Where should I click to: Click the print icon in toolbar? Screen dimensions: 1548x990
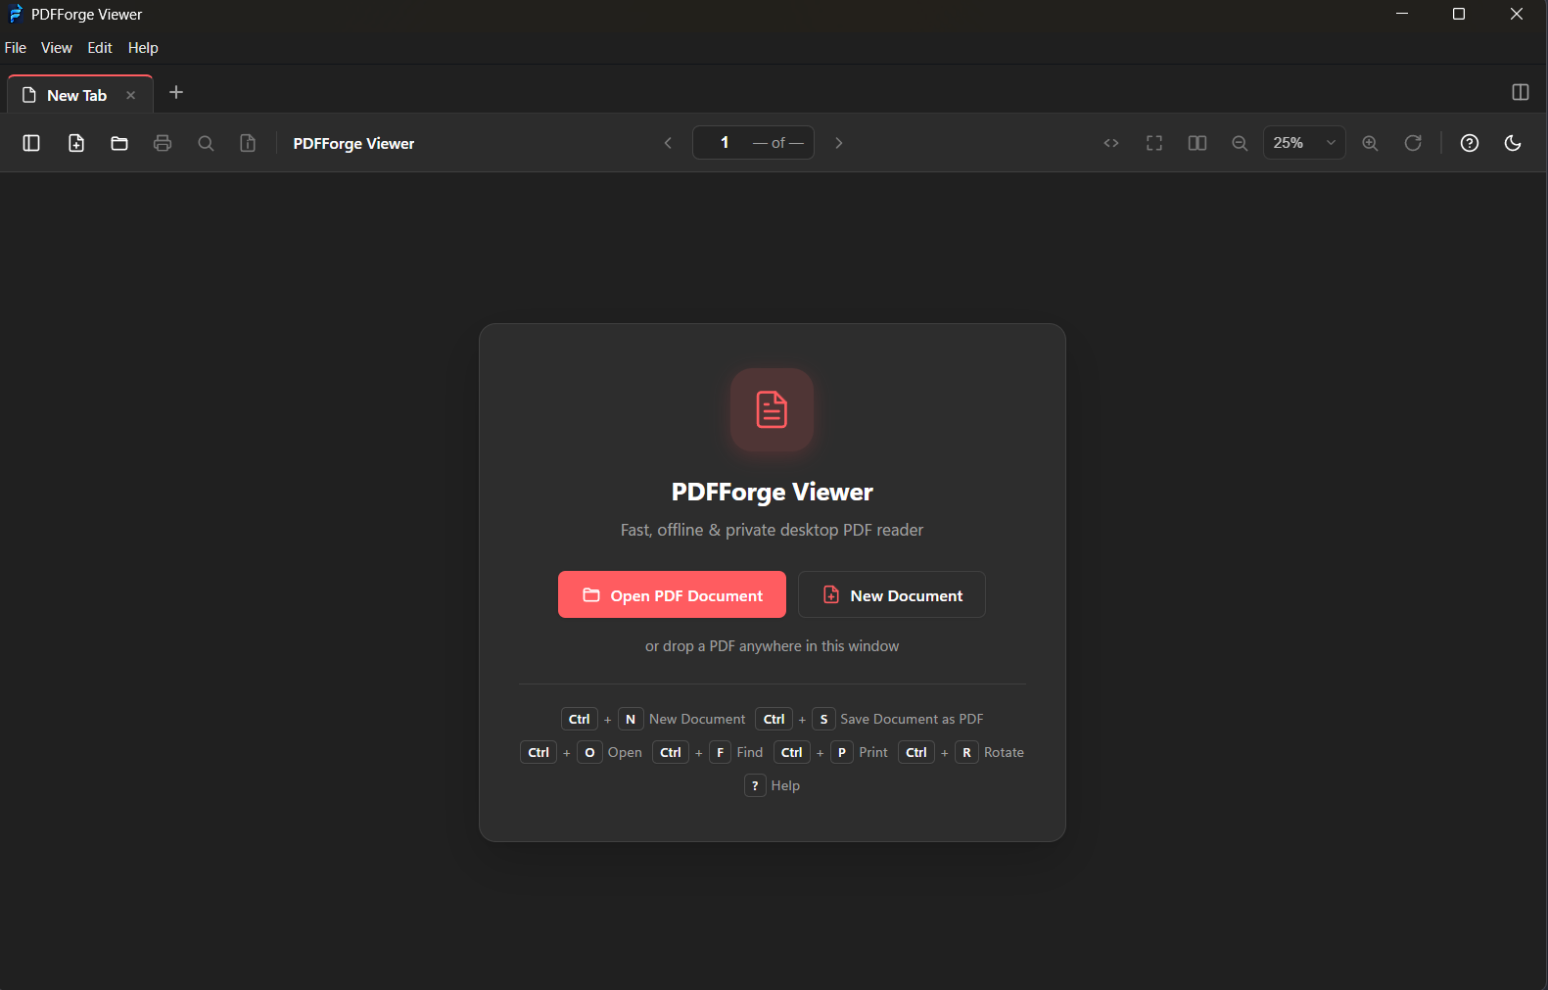coord(163,143)
